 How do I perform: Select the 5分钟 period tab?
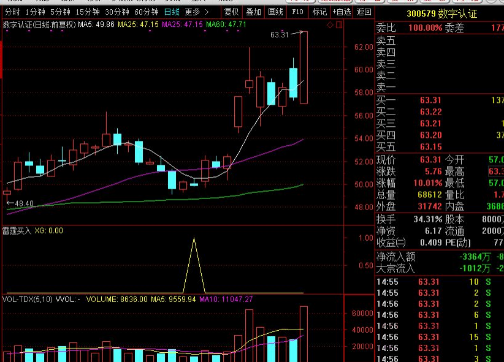59,12
